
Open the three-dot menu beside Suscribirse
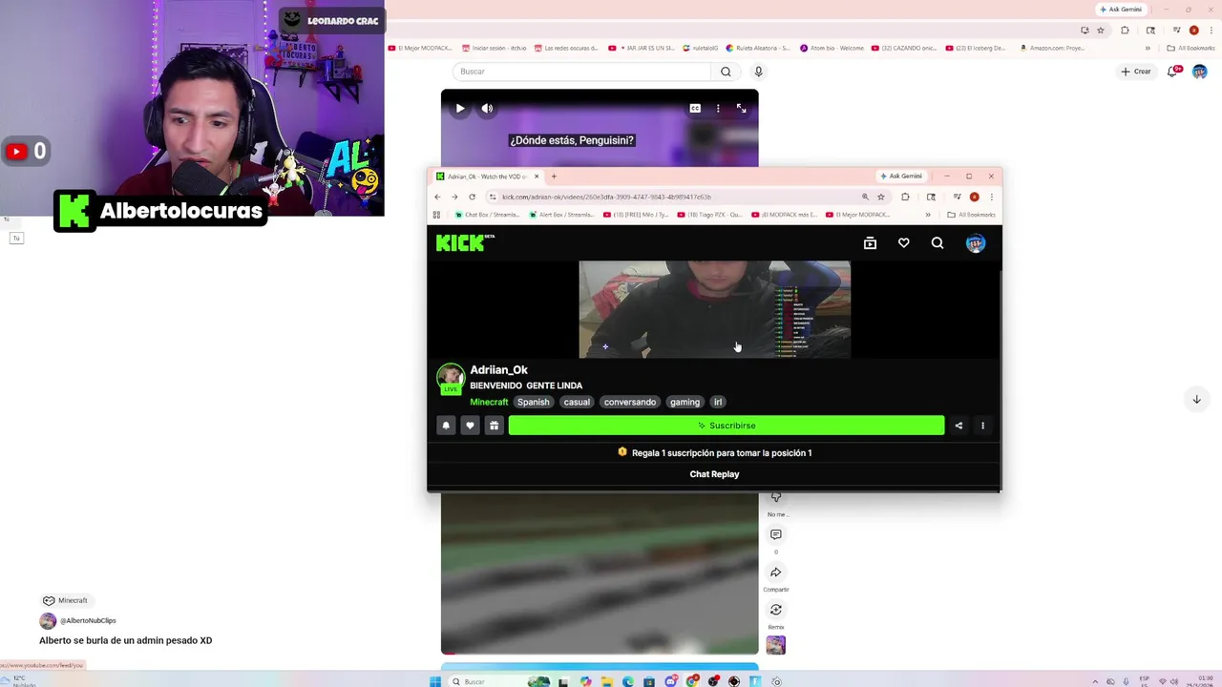[982, 426]
